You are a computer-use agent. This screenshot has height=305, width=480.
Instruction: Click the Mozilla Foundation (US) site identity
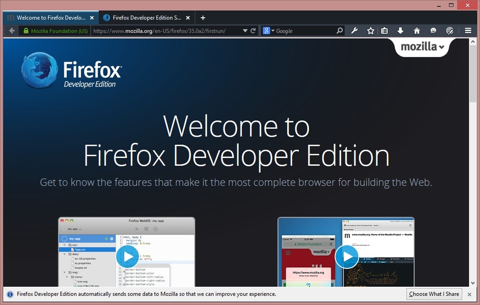tap(55, 30)
